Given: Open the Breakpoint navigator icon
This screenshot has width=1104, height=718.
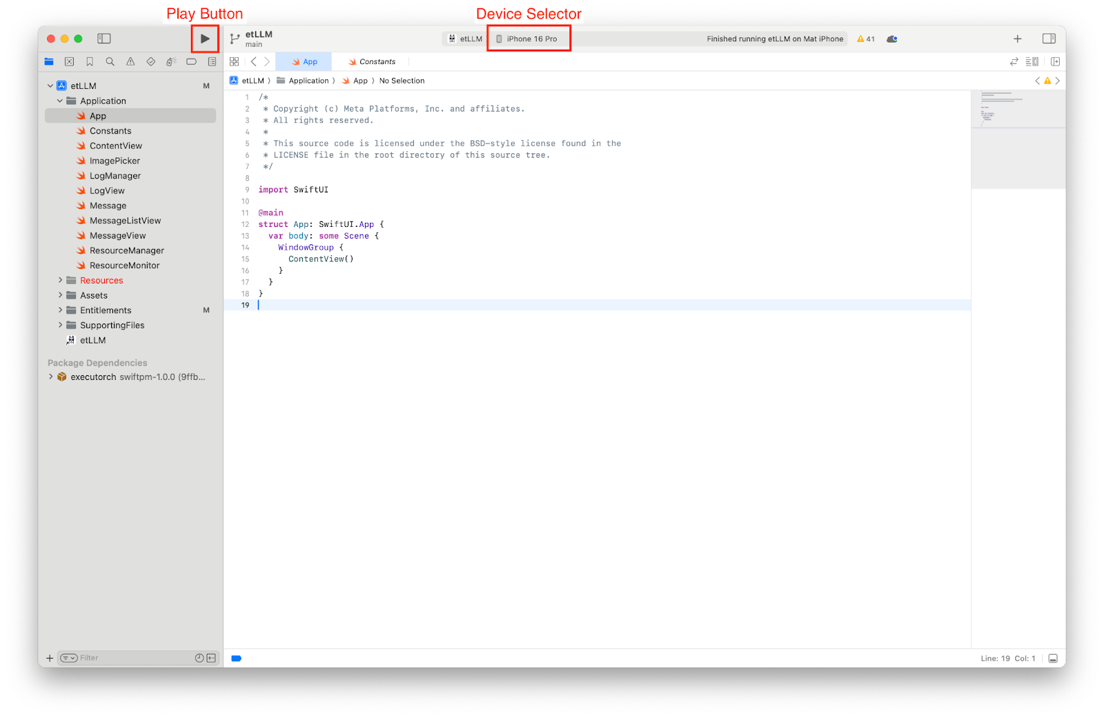Looking at the screenshot, I should (191, 61).
